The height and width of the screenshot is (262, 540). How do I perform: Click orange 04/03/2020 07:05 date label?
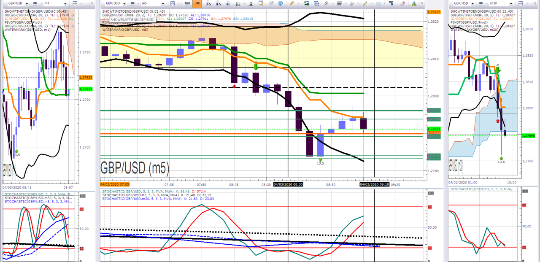(115, 184)
